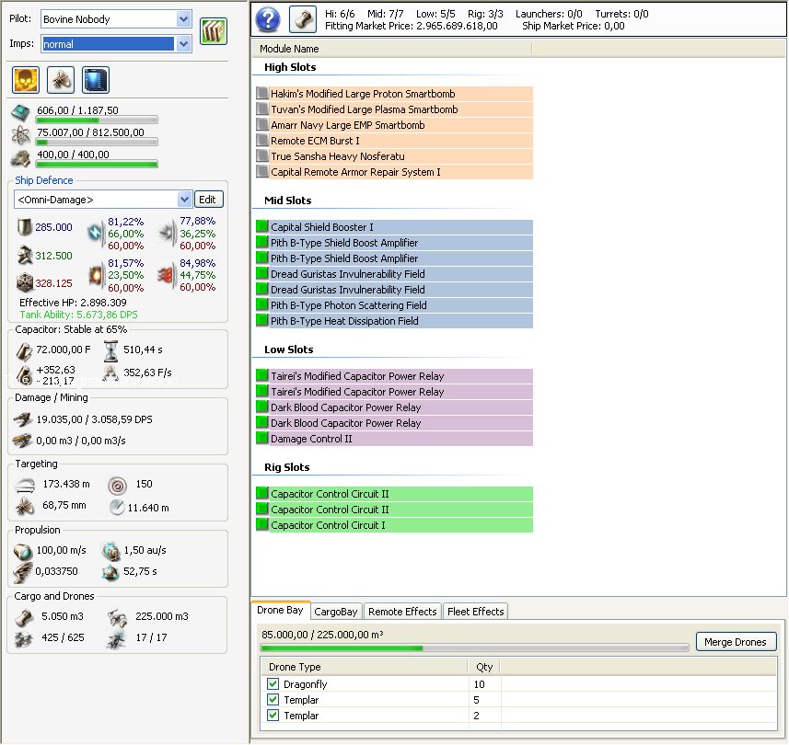Viewport: 789px width, 745px height.
Task: Open the Omni-Damage profile dropdown
Action: pos(102,200)
